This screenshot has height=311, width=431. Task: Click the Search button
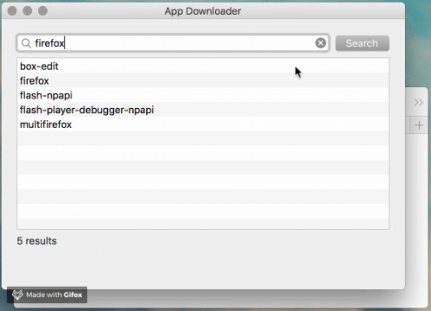362,43
